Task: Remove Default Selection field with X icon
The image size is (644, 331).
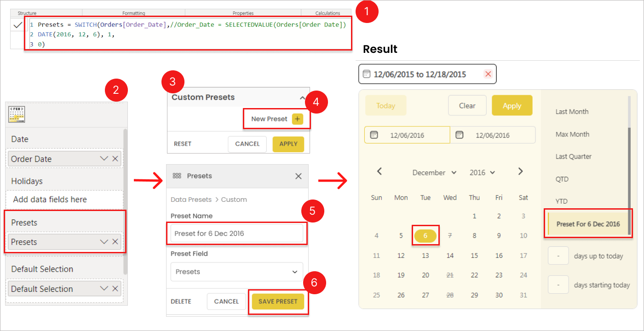Action: click(115, 289)
